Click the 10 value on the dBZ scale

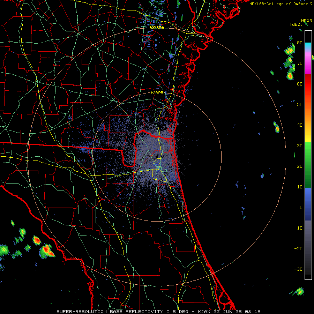tap(300, 187)
